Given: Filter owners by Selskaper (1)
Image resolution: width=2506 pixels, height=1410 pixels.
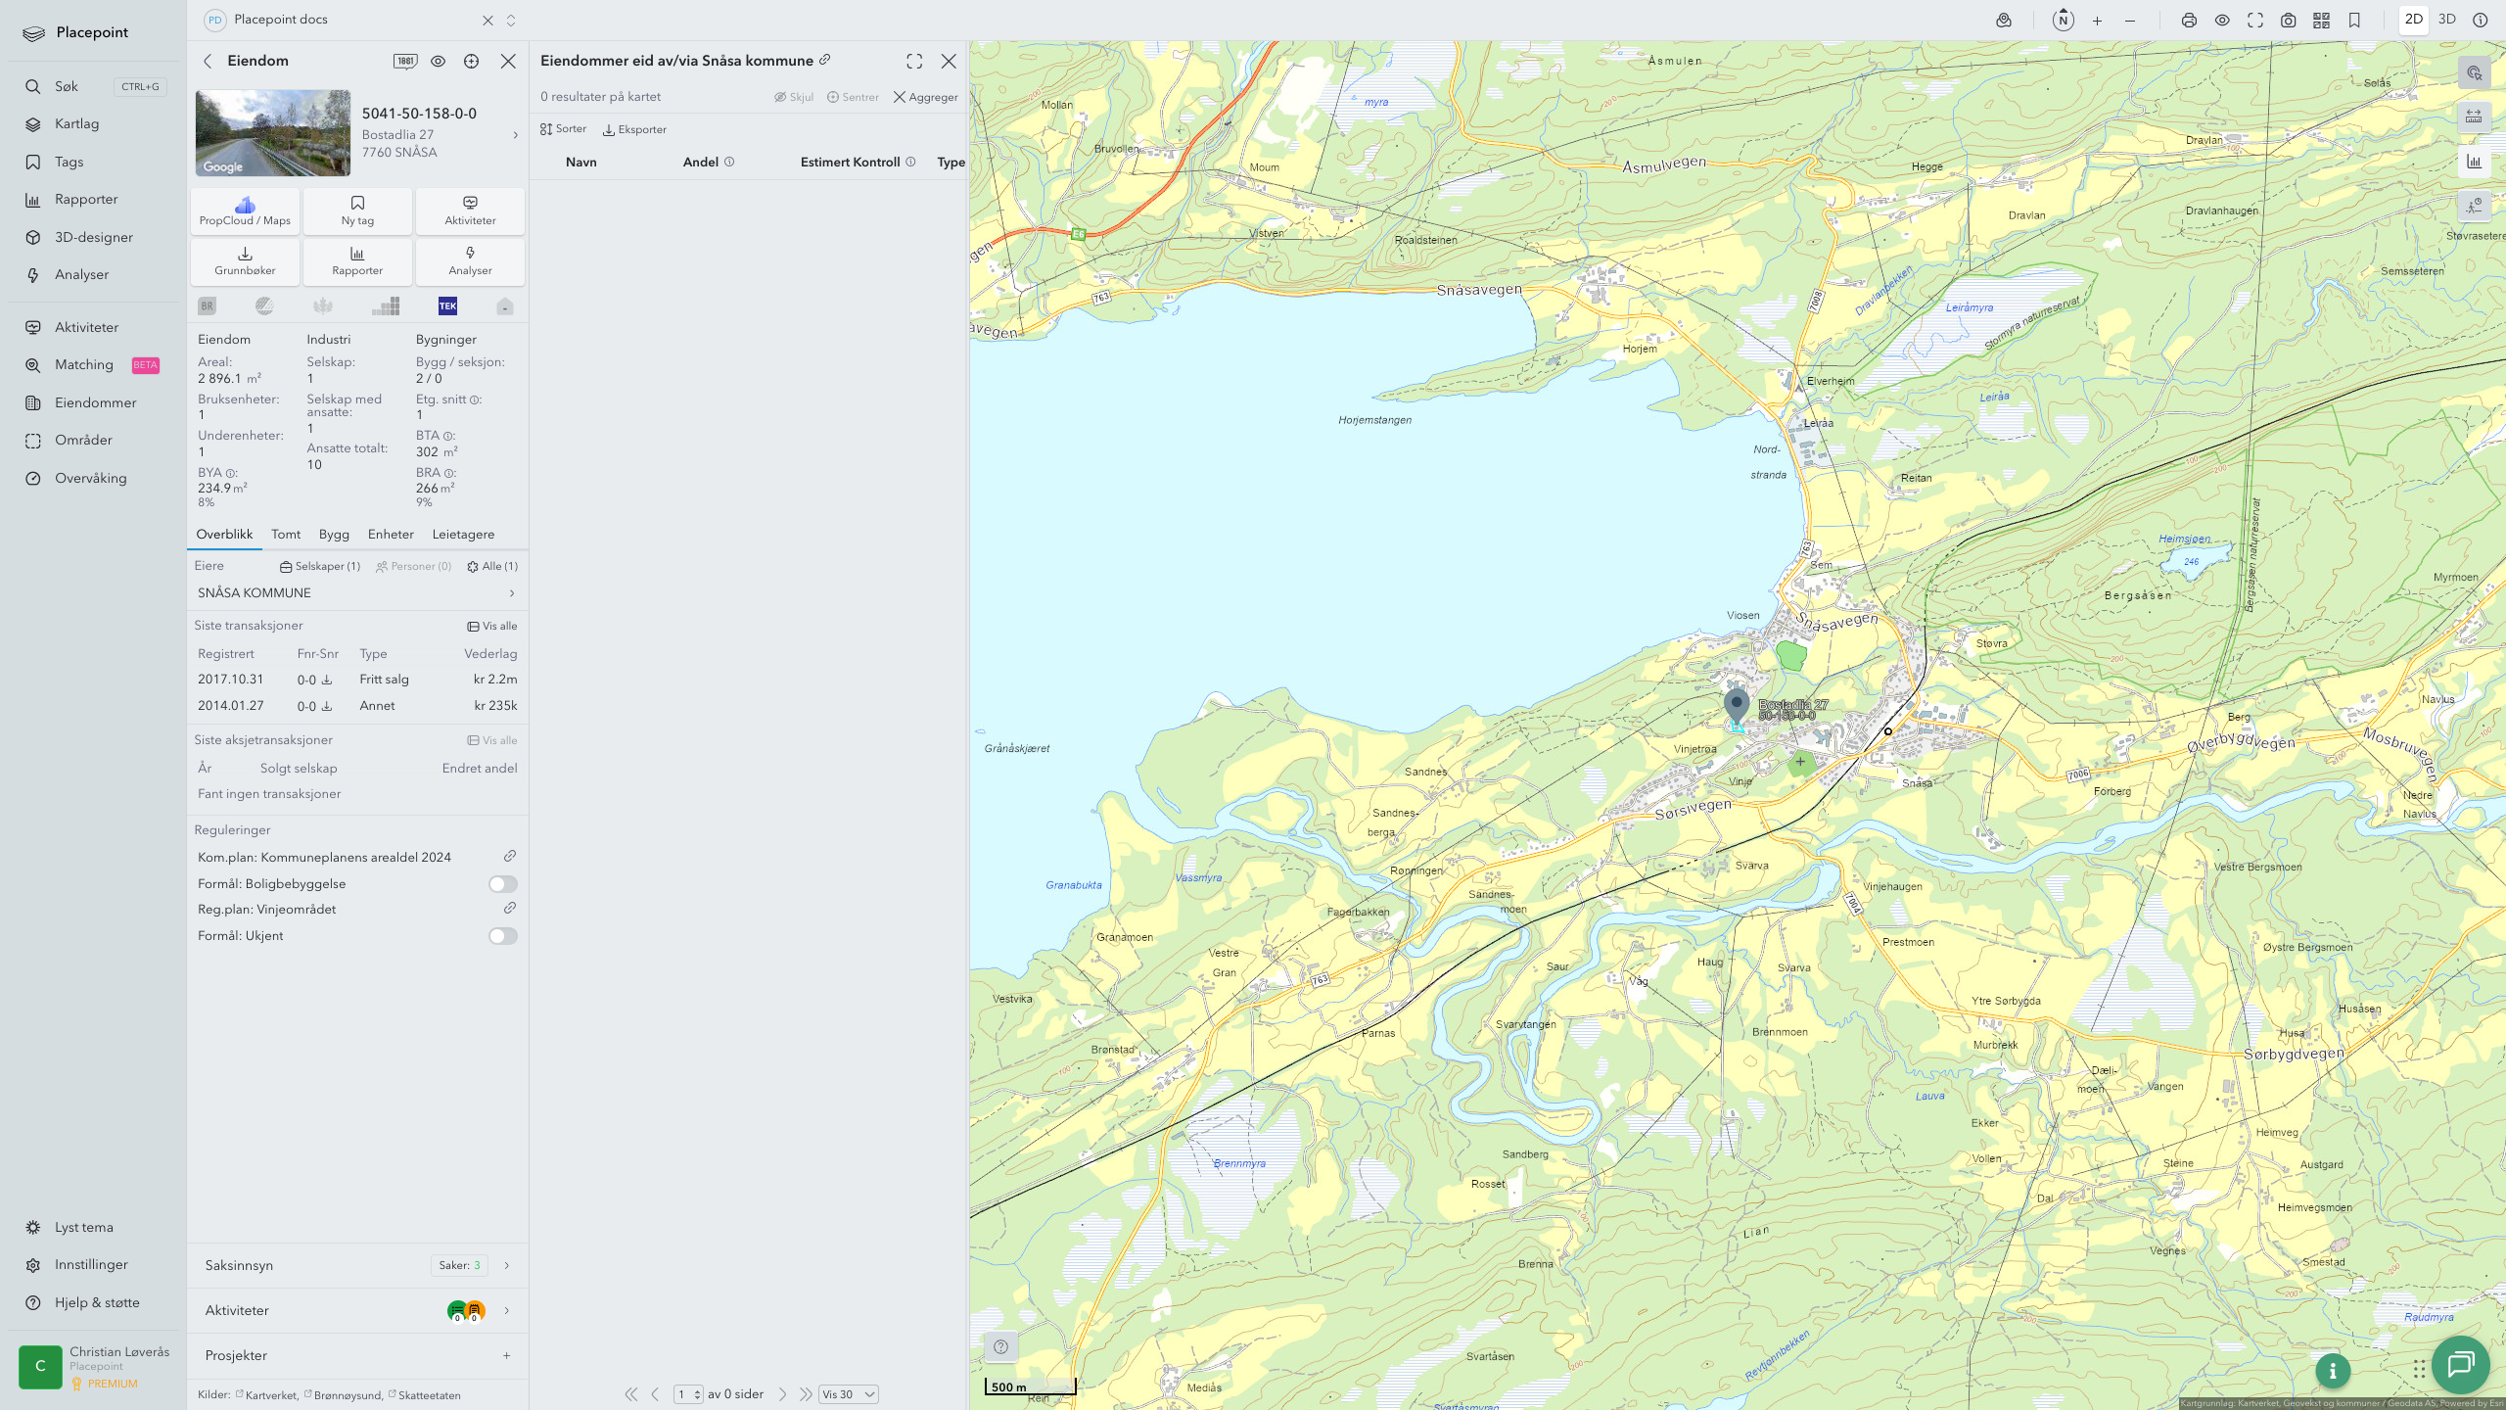Looking at the screenshot, I should click(320, 566).
